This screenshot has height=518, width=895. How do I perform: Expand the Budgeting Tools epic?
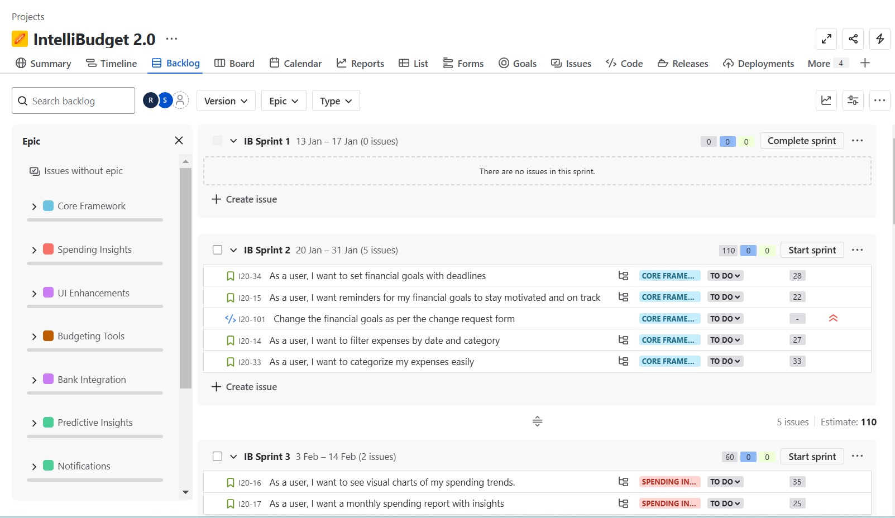click(34, 337)
